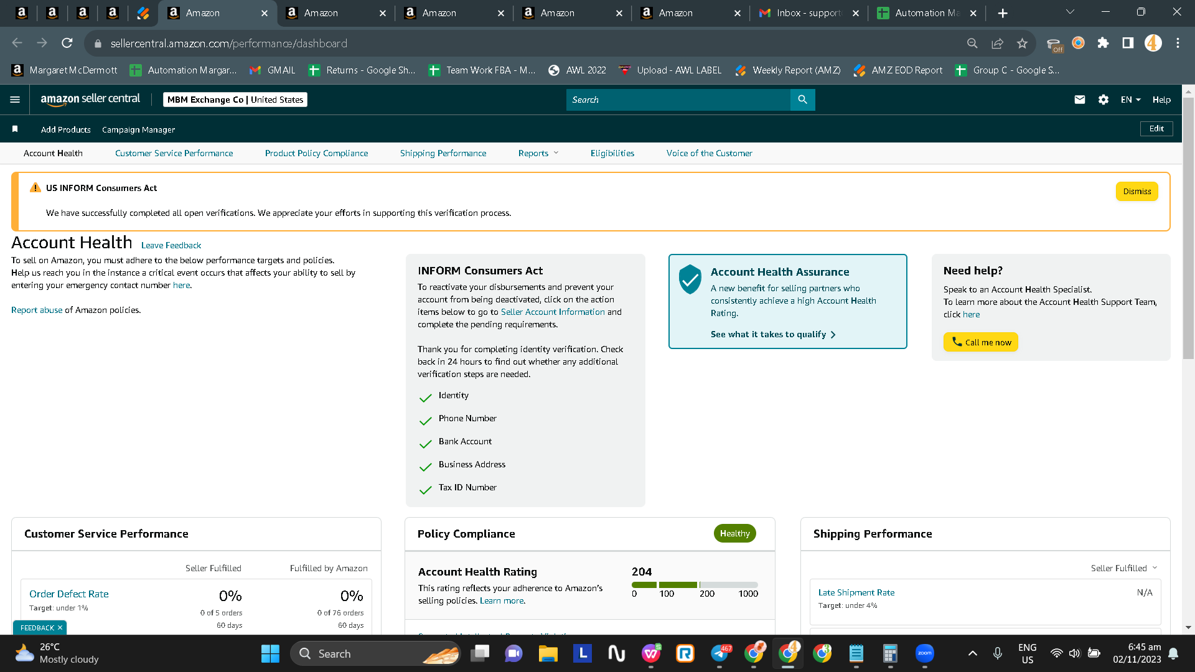Open the Account Health tab
Screen dimensions: 1195x672
(53, 153)
